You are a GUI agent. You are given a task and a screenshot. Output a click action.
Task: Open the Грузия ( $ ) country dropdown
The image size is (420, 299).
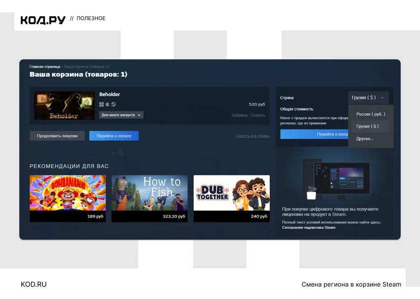(x=368, y=97)
